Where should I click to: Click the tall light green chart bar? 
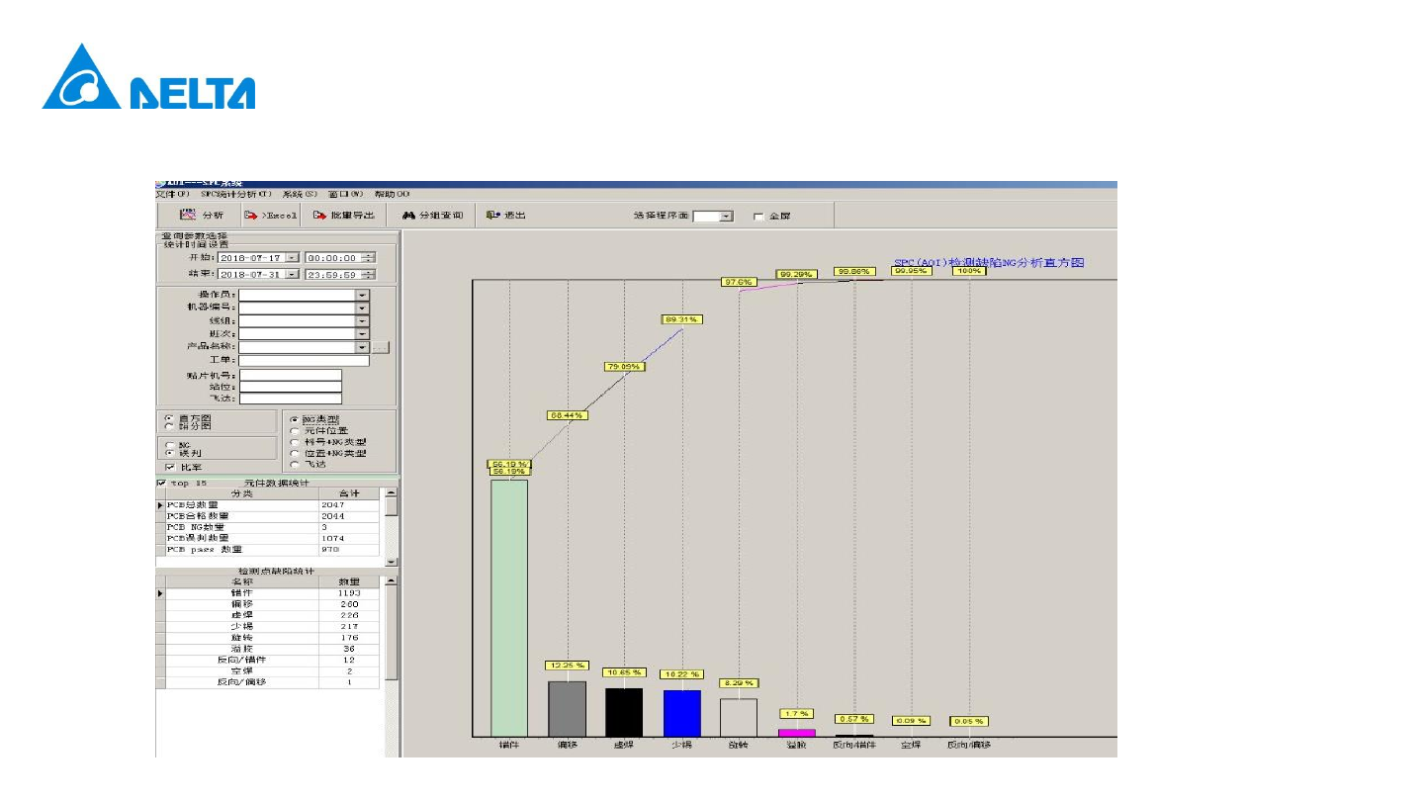(x=509, y=608)
